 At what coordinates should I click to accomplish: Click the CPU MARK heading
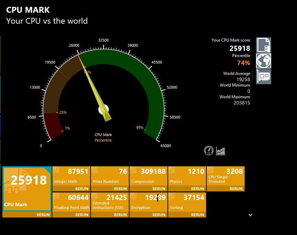point(28,10)
